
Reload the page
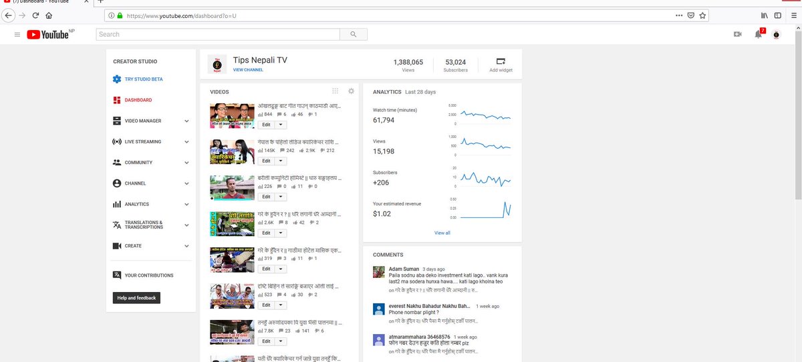(36, 15)
